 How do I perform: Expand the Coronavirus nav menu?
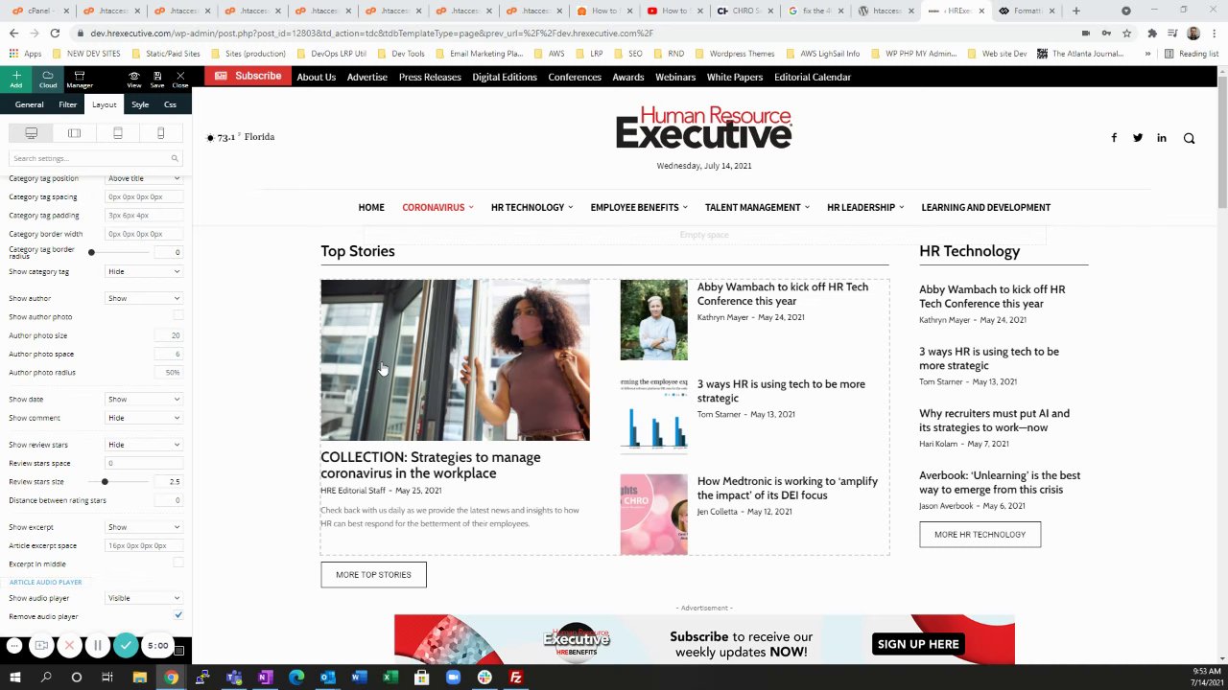tap(437, 207)
